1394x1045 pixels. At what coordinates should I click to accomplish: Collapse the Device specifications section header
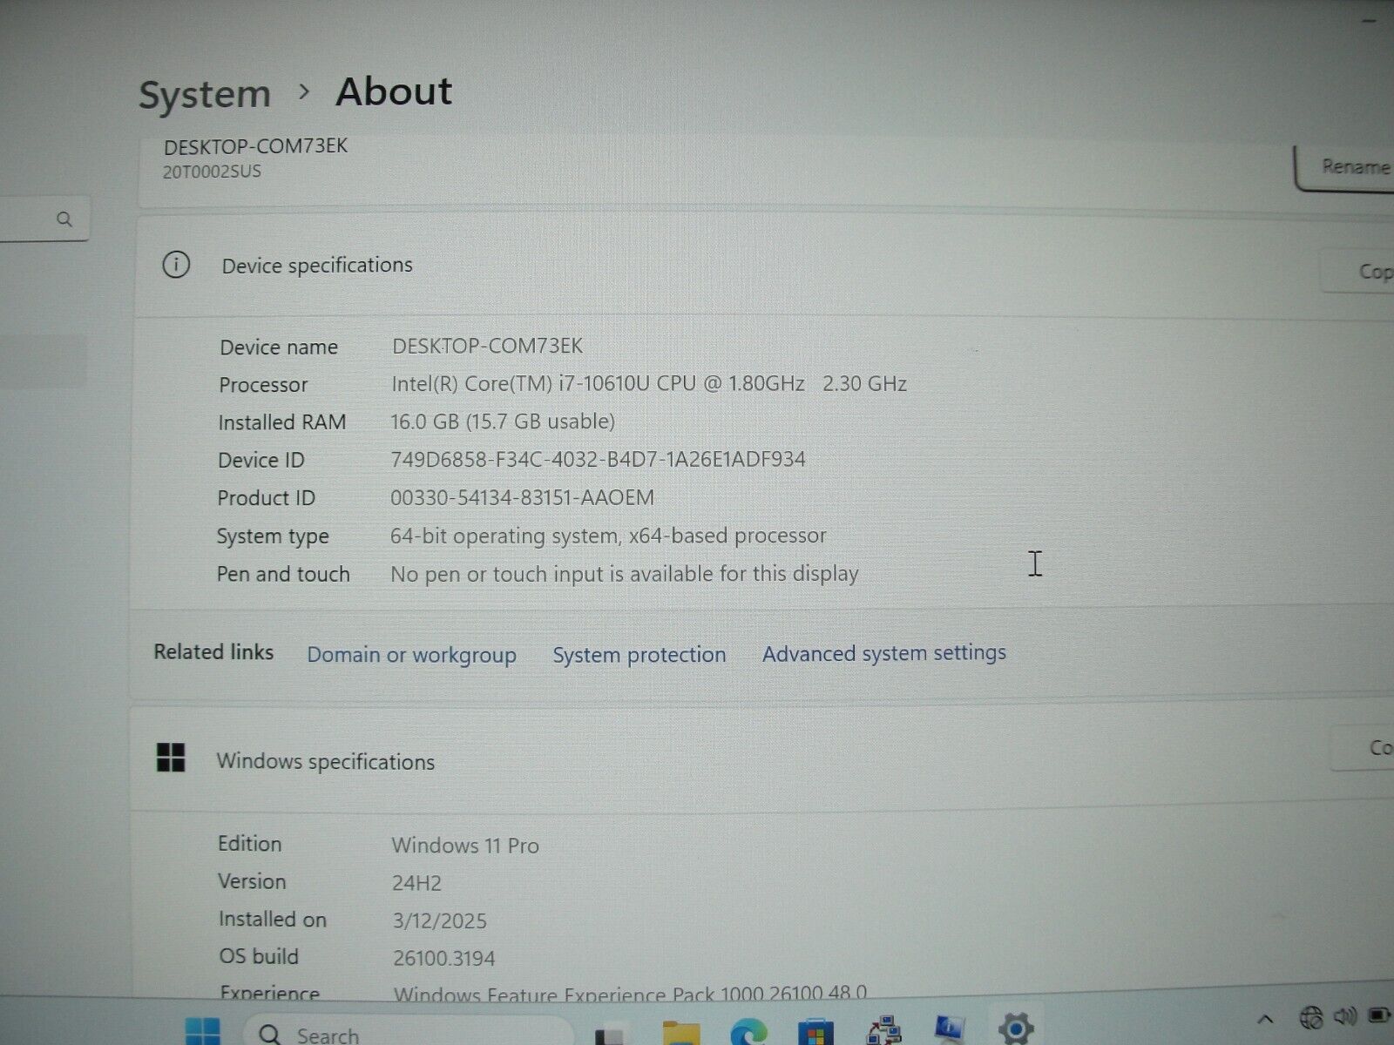[x=762, y=266]
